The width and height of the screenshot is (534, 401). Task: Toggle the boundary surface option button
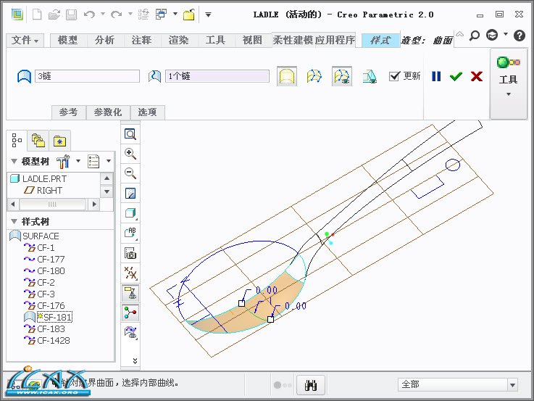tap(287, 76)
